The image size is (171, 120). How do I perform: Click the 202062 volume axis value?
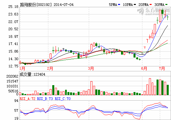coord(12,76)
